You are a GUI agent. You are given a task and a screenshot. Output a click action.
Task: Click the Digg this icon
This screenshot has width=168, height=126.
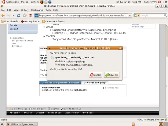[49, 109]
